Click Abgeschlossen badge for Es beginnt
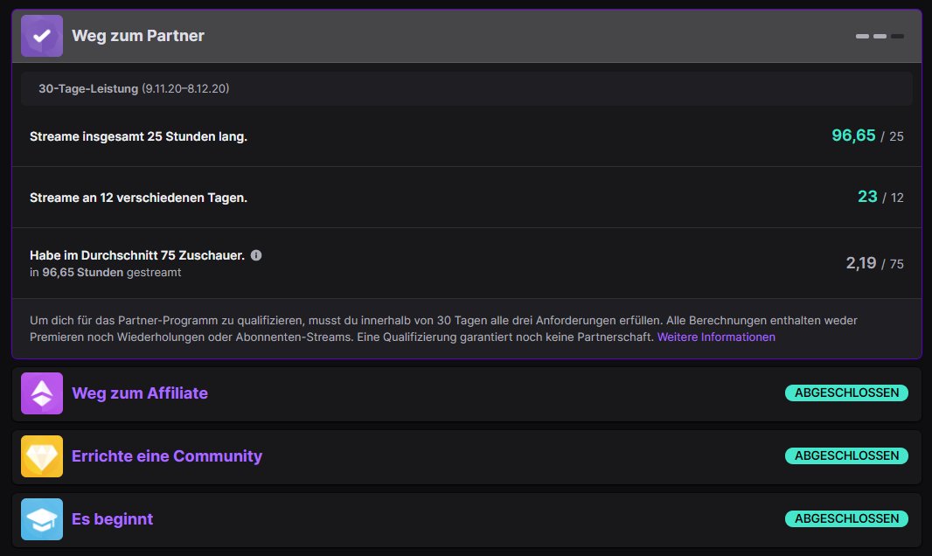Image resolution: width=932 pixels, height=556 pixels. pos(846,518)
